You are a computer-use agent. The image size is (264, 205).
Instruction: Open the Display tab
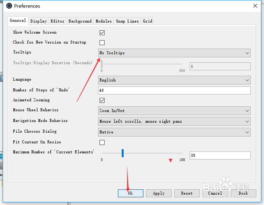click(x=39, y=21)
